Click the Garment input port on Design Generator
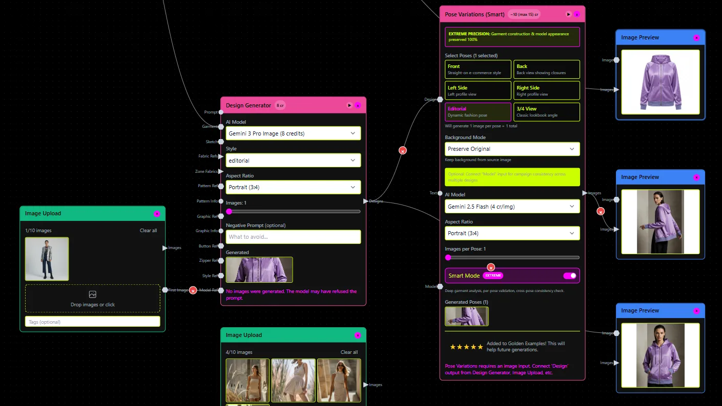 click(221, 127)
